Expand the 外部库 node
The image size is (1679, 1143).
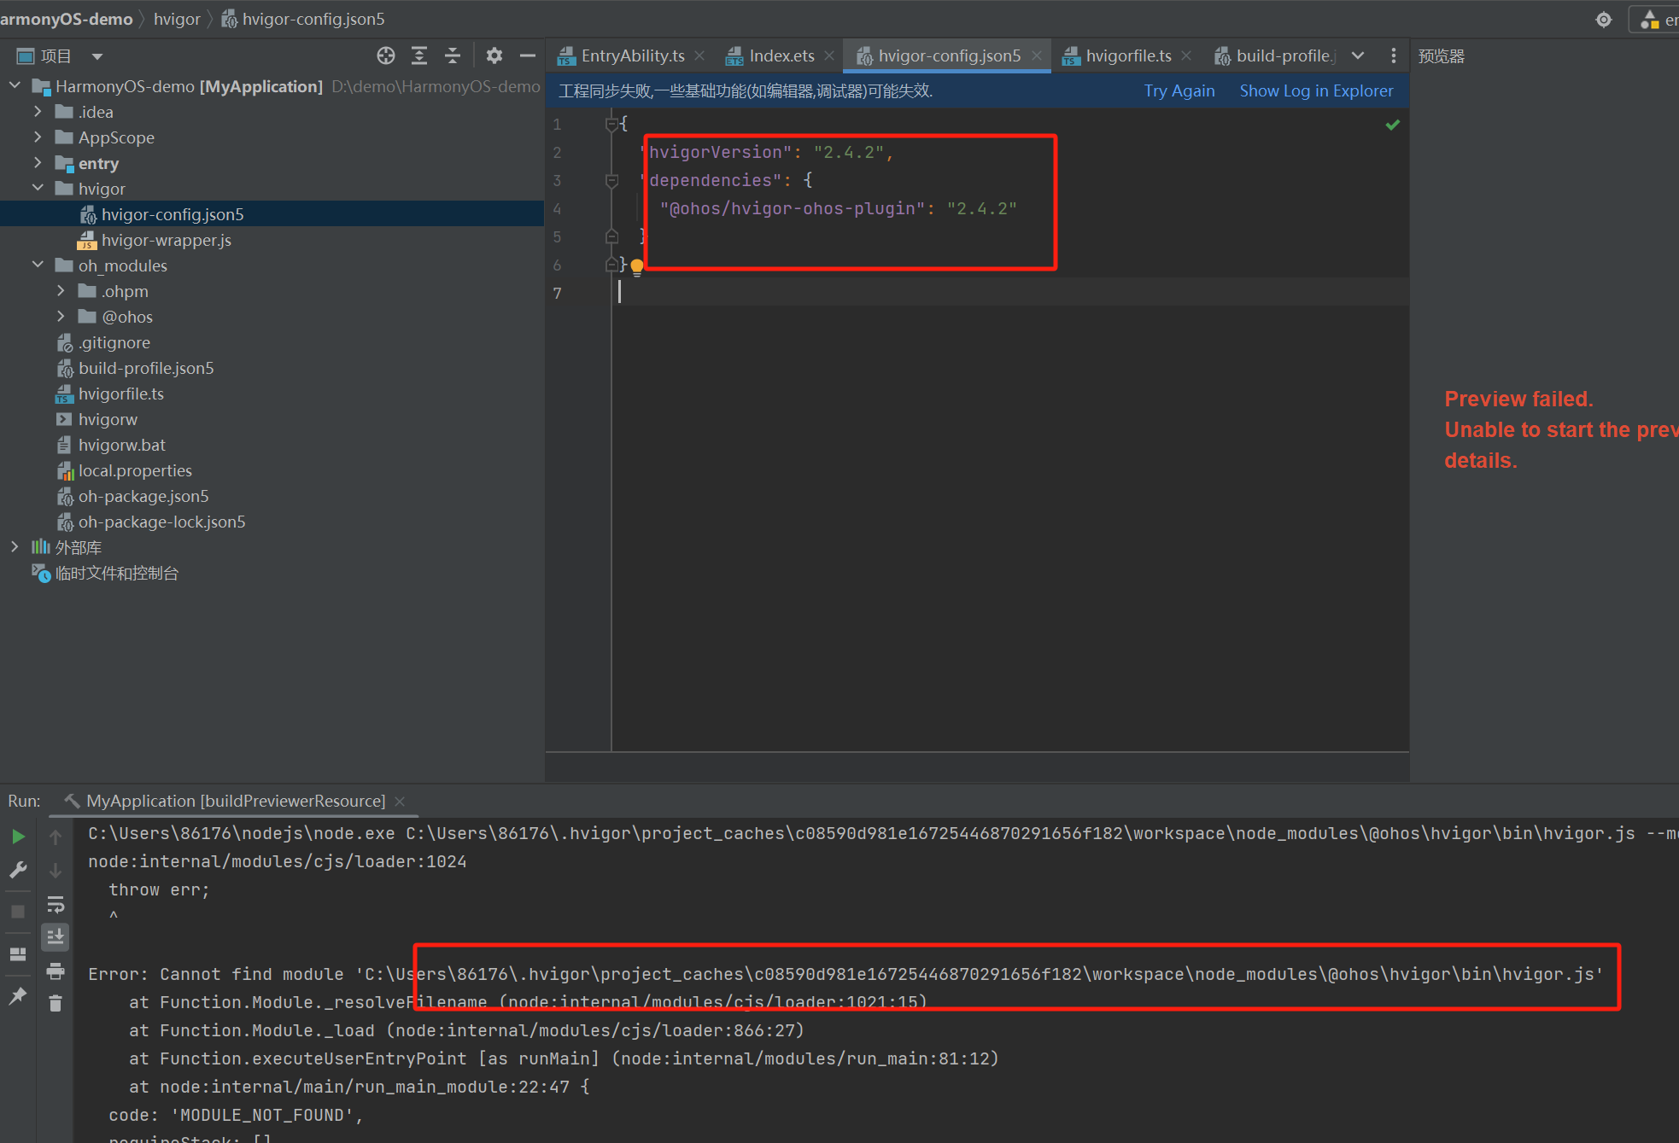15,546
